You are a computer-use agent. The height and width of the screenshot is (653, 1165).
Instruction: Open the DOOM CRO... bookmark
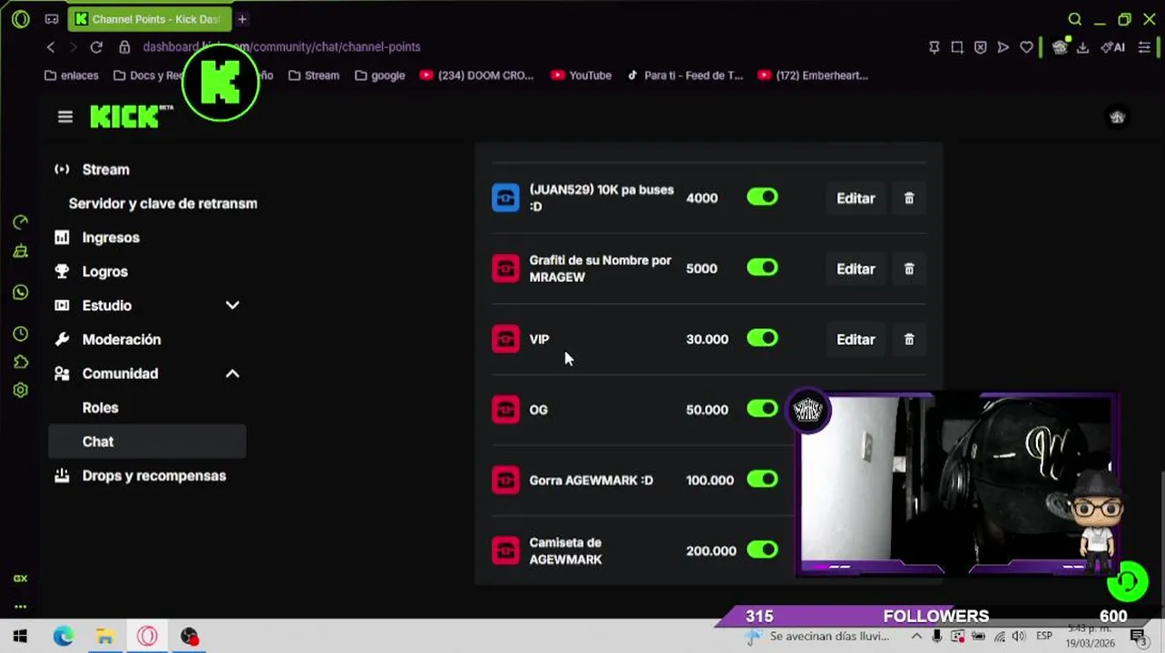[476, 75]
